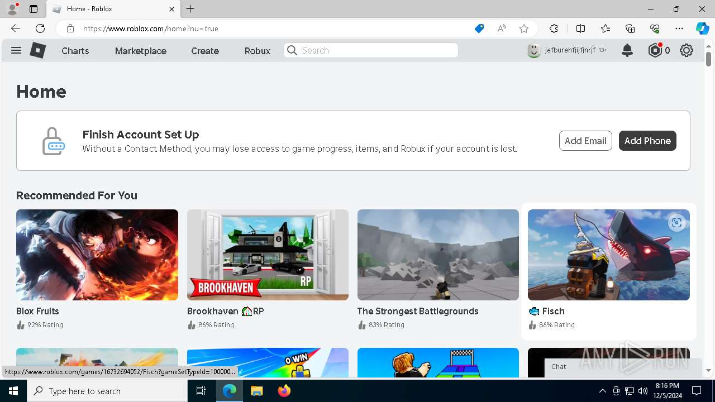Open the Brookhaven RP thumbnail
The width and height of the screenshot is (715, 402).
coord(268,255)
